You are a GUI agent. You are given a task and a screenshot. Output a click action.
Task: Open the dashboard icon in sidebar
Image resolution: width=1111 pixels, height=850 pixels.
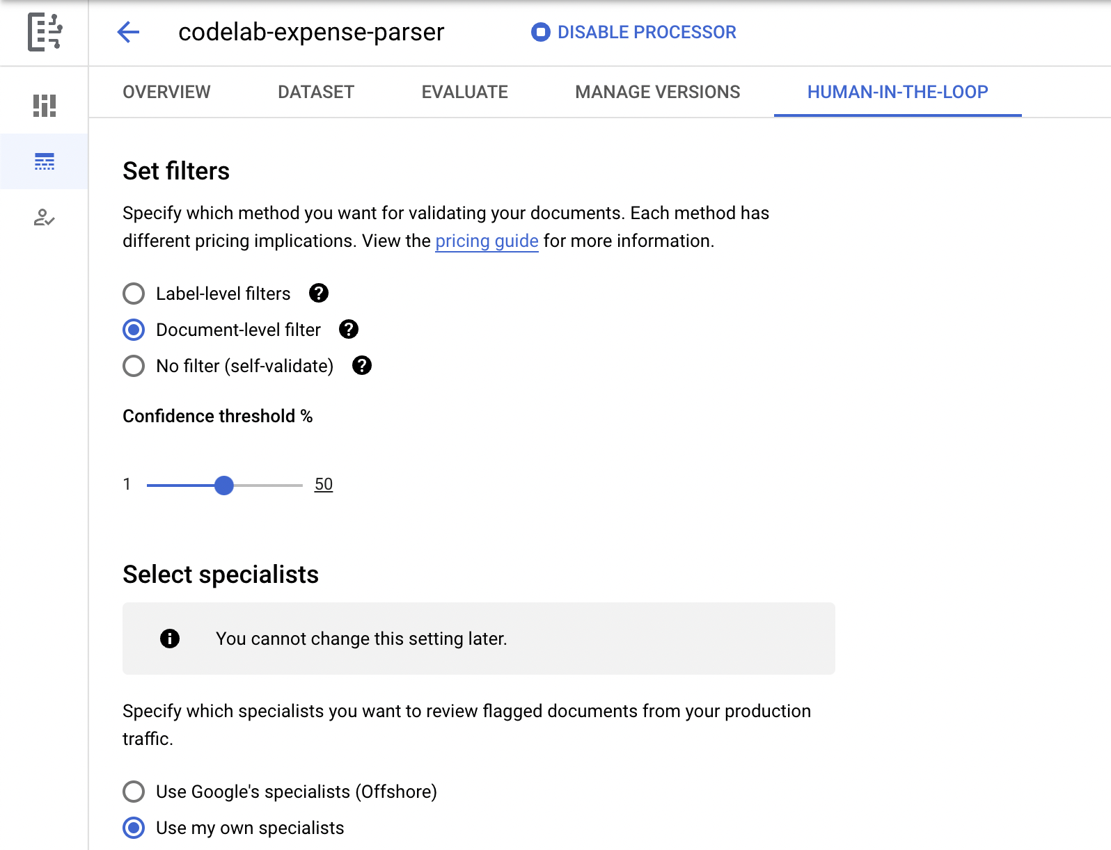click(x=45, y=106)
